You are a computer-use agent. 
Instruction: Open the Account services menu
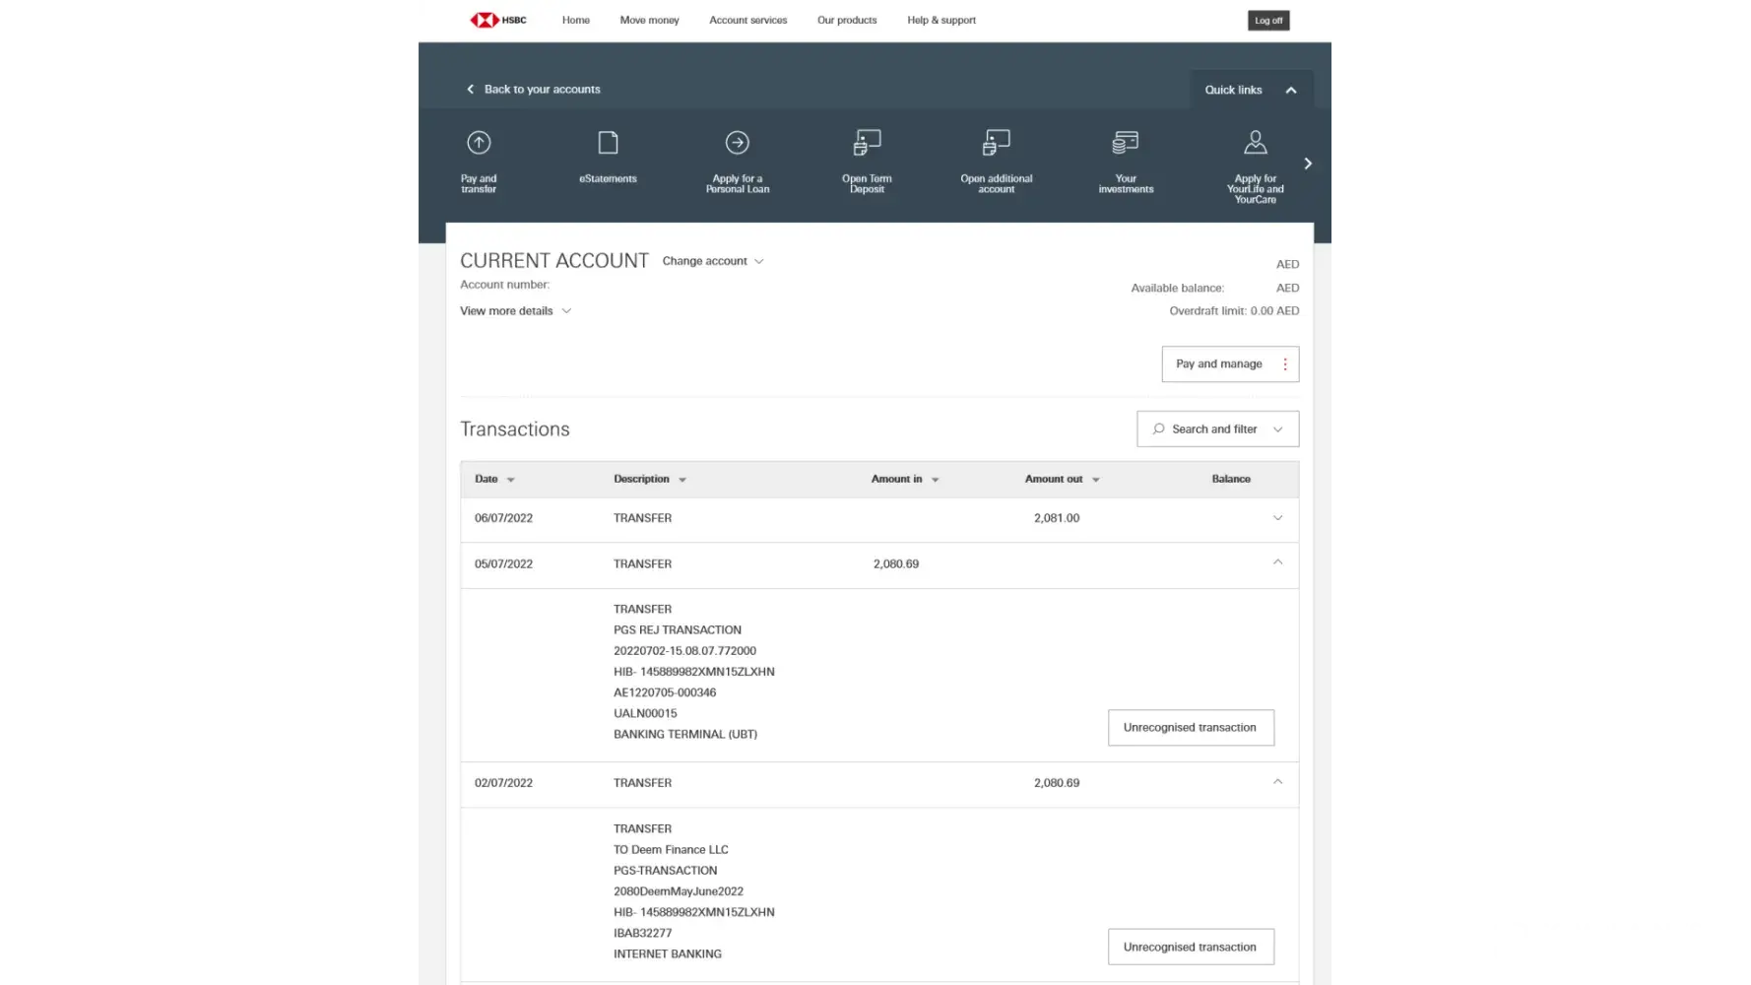pos(747,20)
